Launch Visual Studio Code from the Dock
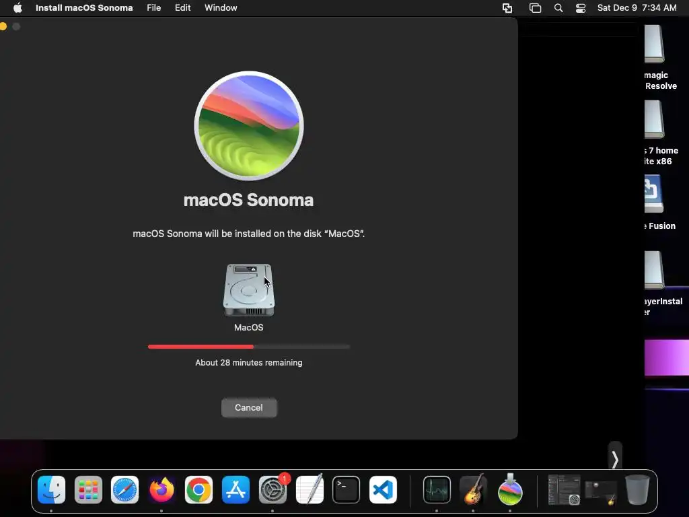 [x=383, y=490]
